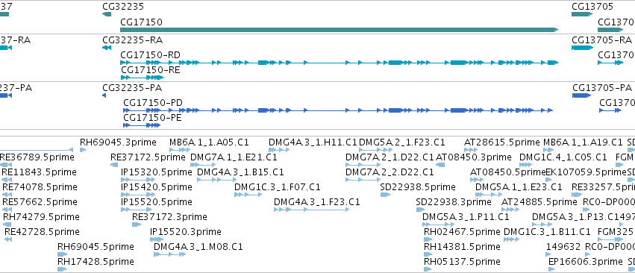Screen dimensions: 635x273
Task: Click the DMG5A.2_1.F23.C1 label
Action: click(402, 142)
